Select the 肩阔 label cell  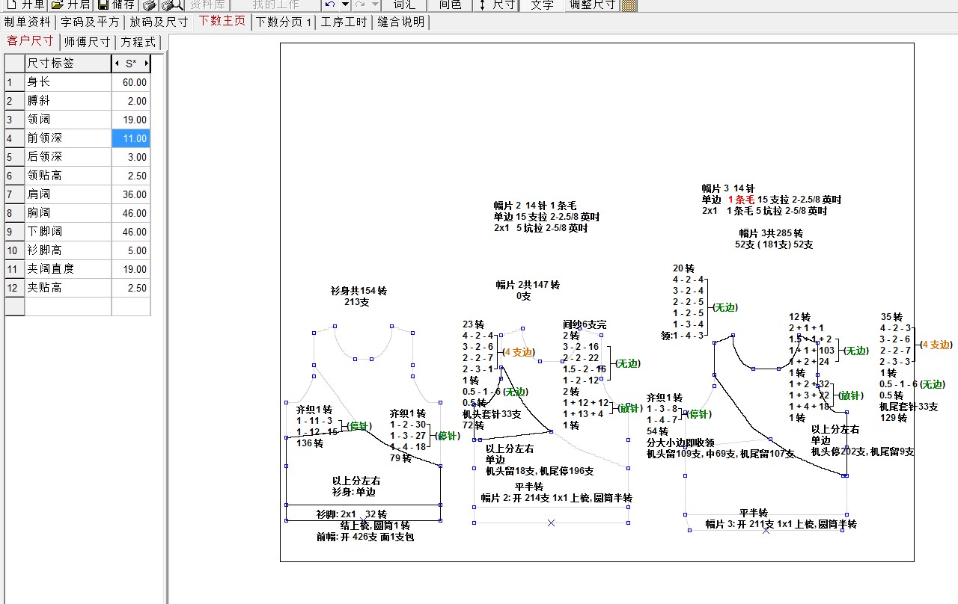[68, 194]
